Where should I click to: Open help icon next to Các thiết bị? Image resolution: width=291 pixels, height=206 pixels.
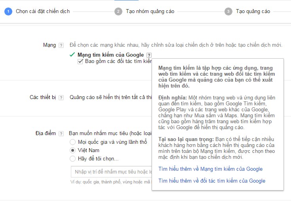coord(61,97)
